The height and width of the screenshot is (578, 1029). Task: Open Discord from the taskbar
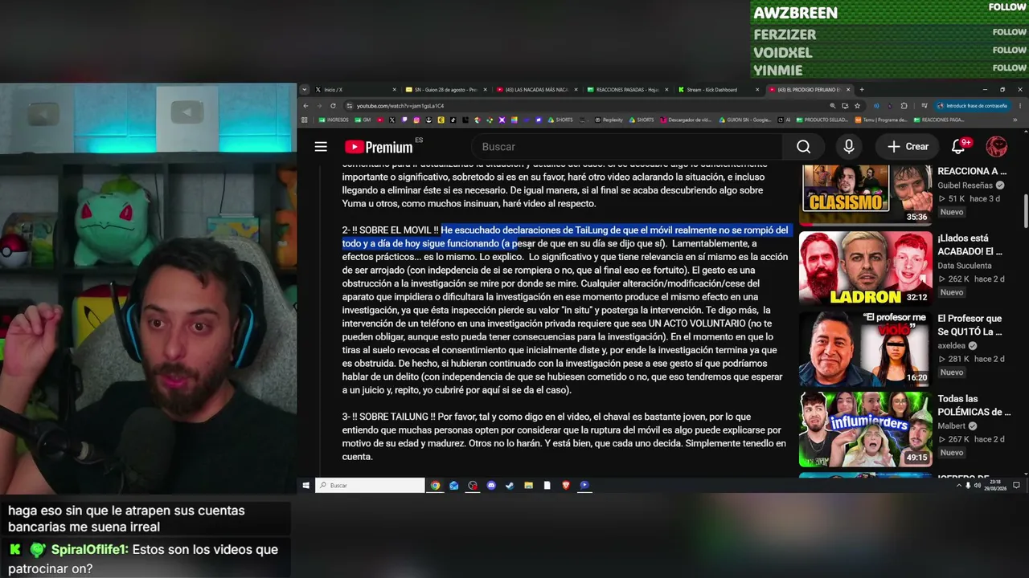[491, 485]
